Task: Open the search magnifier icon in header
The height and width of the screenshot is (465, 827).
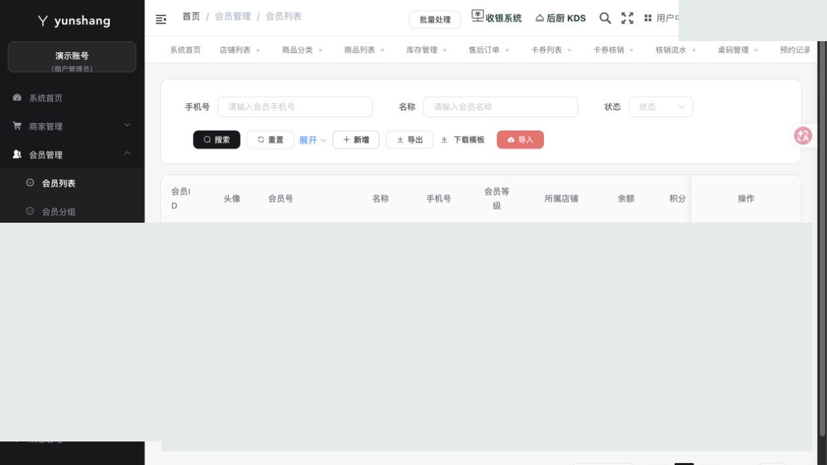Action: coord(605,18)
